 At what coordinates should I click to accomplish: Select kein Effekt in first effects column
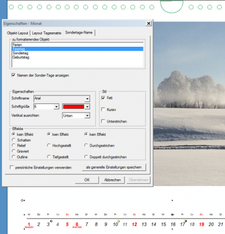coord(13,134)
